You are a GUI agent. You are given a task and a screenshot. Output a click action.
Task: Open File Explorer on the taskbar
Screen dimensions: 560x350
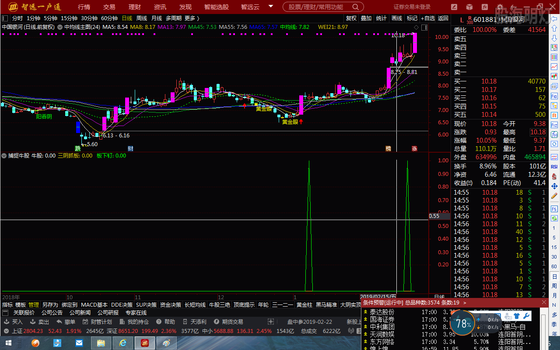[101, 343]
